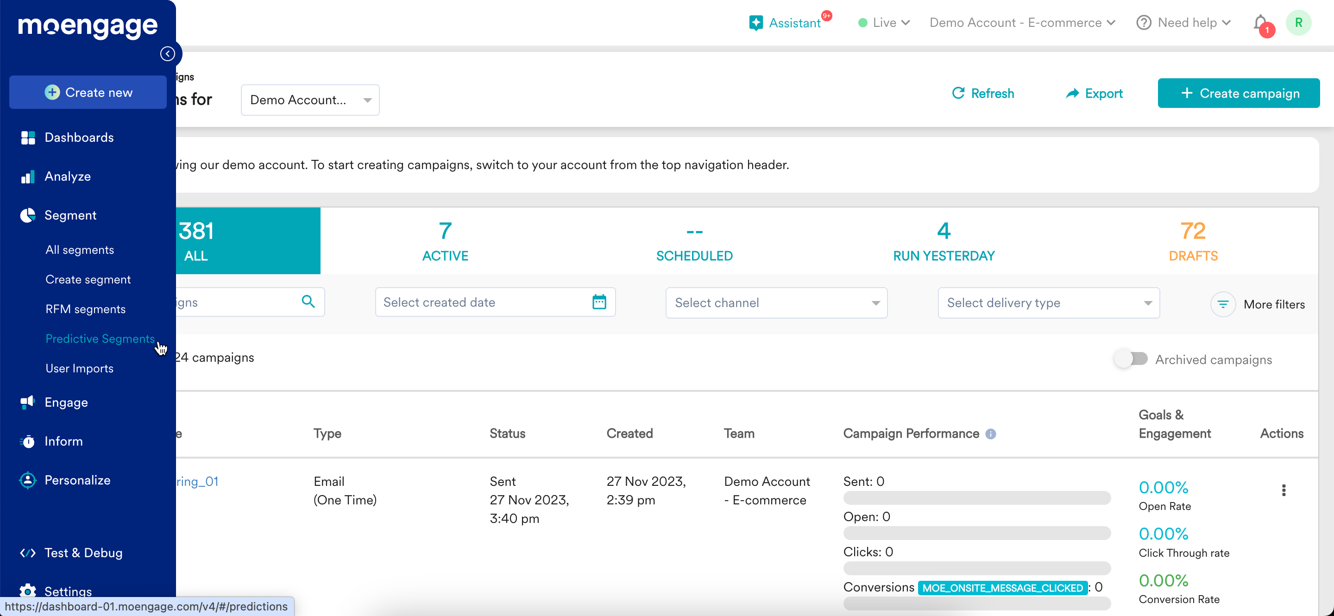Click the search magnifier icon
The image size is (1334, 616).
point(308,302)
